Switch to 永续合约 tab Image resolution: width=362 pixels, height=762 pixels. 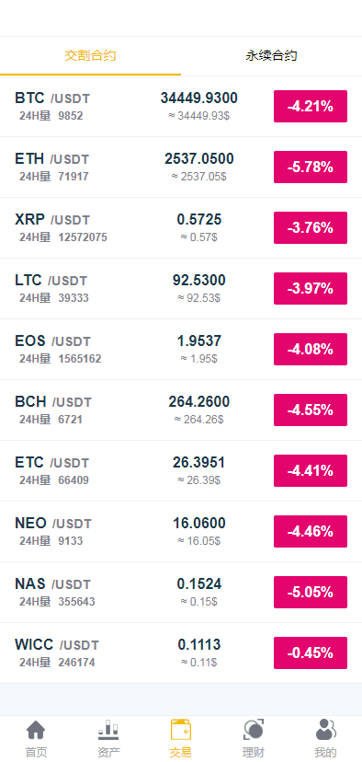(x=271, y=55)
